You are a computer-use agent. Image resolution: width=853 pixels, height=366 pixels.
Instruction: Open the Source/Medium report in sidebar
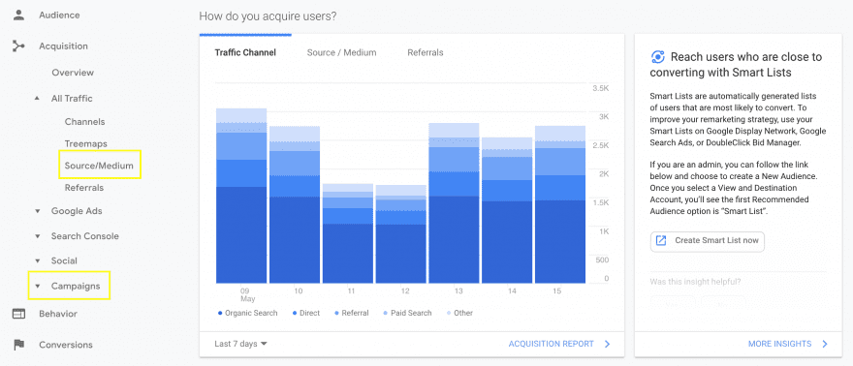[99, 166]
